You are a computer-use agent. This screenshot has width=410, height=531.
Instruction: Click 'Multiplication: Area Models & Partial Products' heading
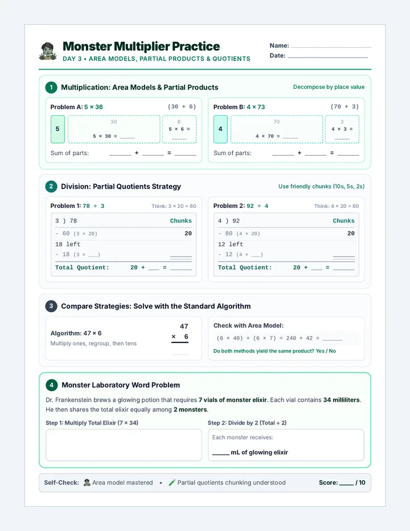(x=140, y=87)
